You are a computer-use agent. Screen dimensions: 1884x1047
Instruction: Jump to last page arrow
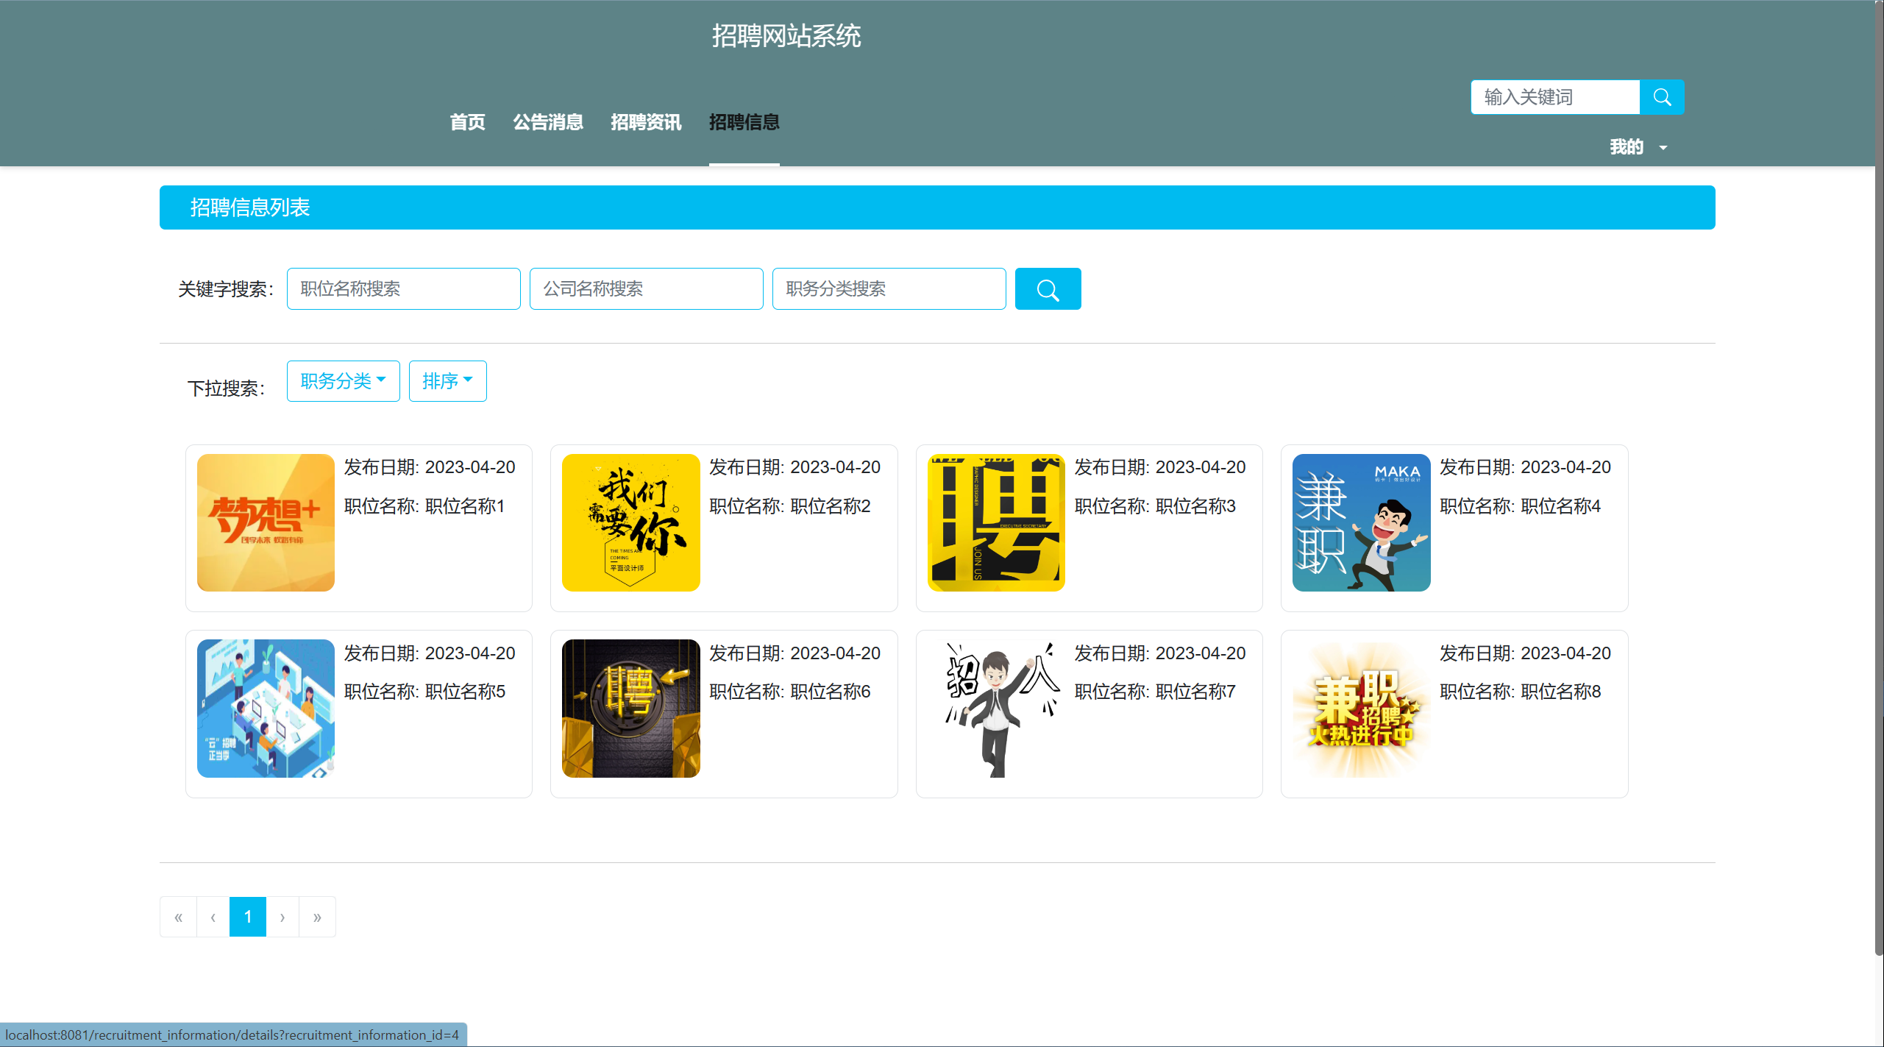[x=317, y=917]
